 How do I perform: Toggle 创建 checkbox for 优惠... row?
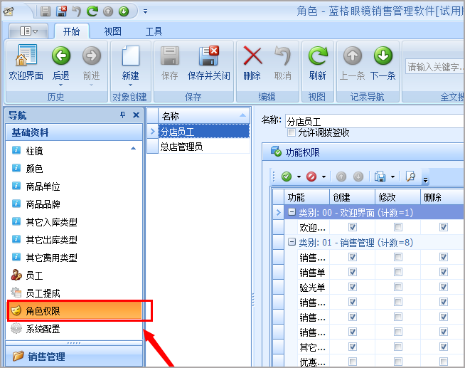click(353, 362)
